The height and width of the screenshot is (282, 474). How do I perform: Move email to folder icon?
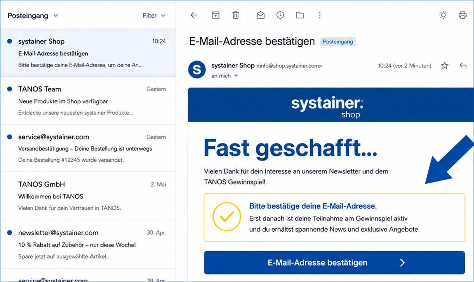coord(300,15)
